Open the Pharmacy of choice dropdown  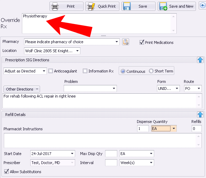(x=72, y=42)
